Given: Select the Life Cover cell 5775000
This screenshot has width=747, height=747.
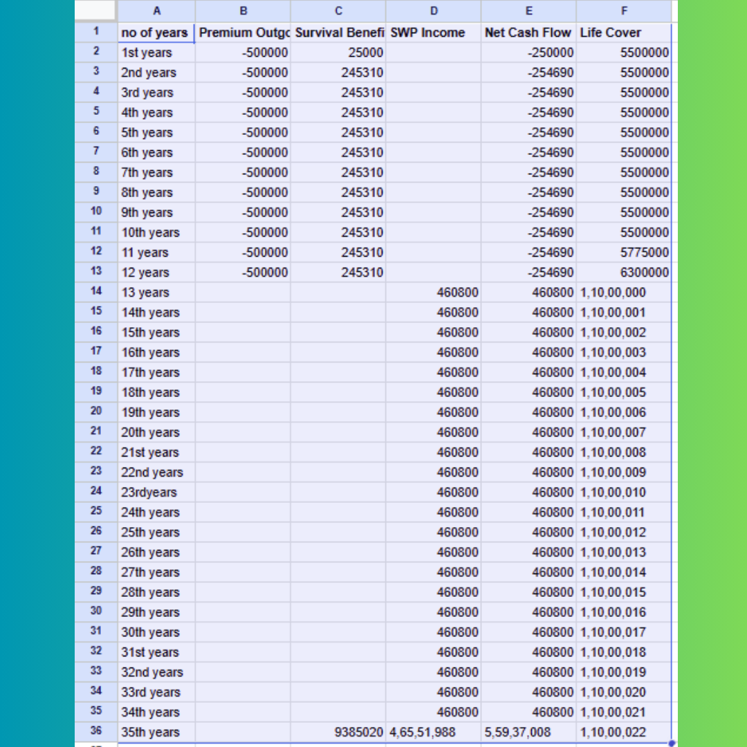Looking at the screenshot, I should pyautogui.click(x=624, y=252).
